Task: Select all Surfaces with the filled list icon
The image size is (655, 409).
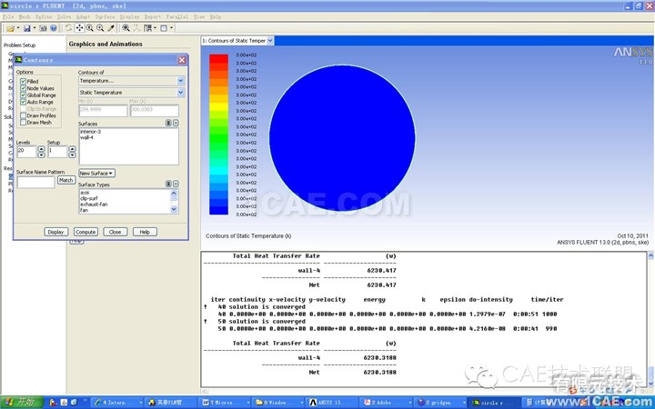Action: click(x=168, y=123)
